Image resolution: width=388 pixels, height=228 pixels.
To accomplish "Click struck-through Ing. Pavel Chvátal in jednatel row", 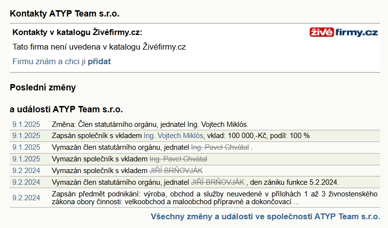I will click(220, 147).
